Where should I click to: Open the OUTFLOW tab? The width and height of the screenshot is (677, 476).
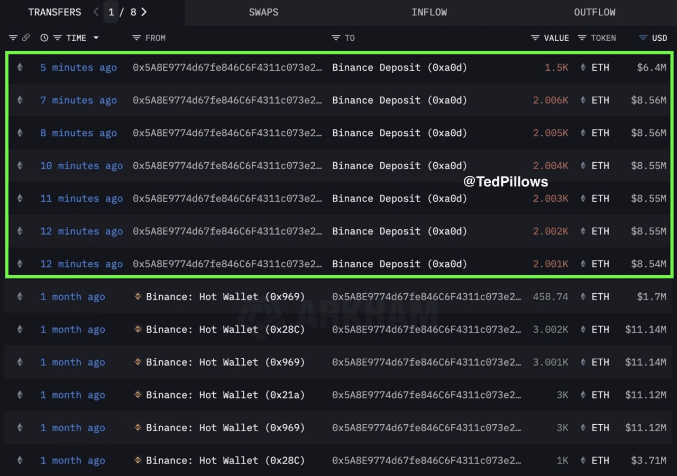point(594,12)
